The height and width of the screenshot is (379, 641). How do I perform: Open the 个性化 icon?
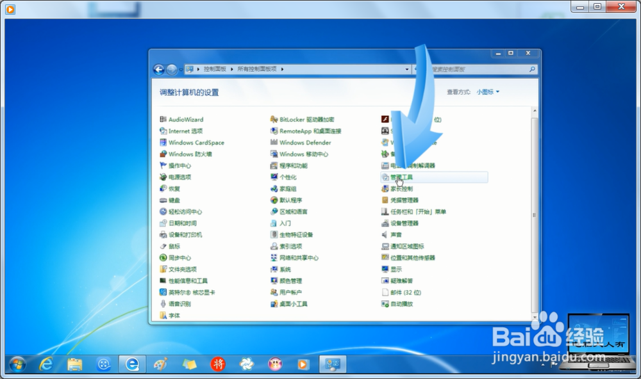[274, 177]
